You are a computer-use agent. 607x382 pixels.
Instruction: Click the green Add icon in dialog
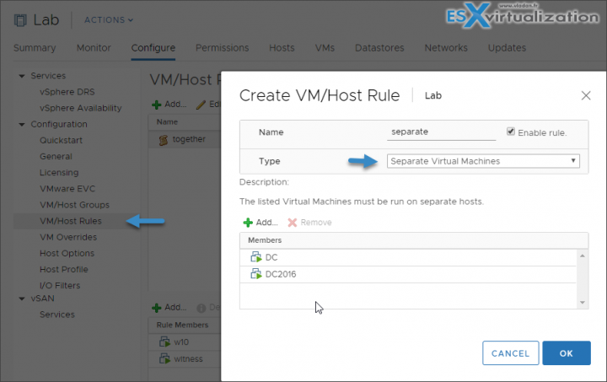248,223
